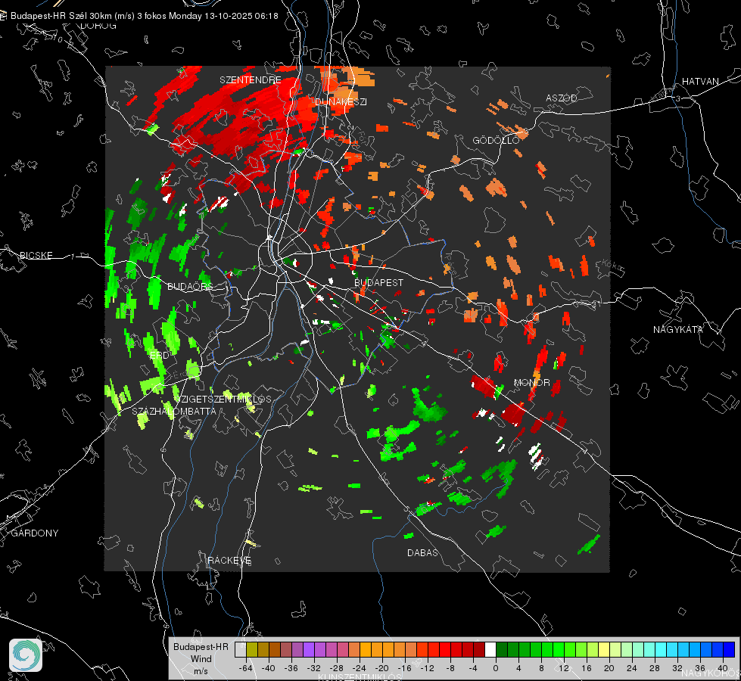Click the swirl logo icon in the corner
Viewport: 741px width, 681px height.
(26, 655)
